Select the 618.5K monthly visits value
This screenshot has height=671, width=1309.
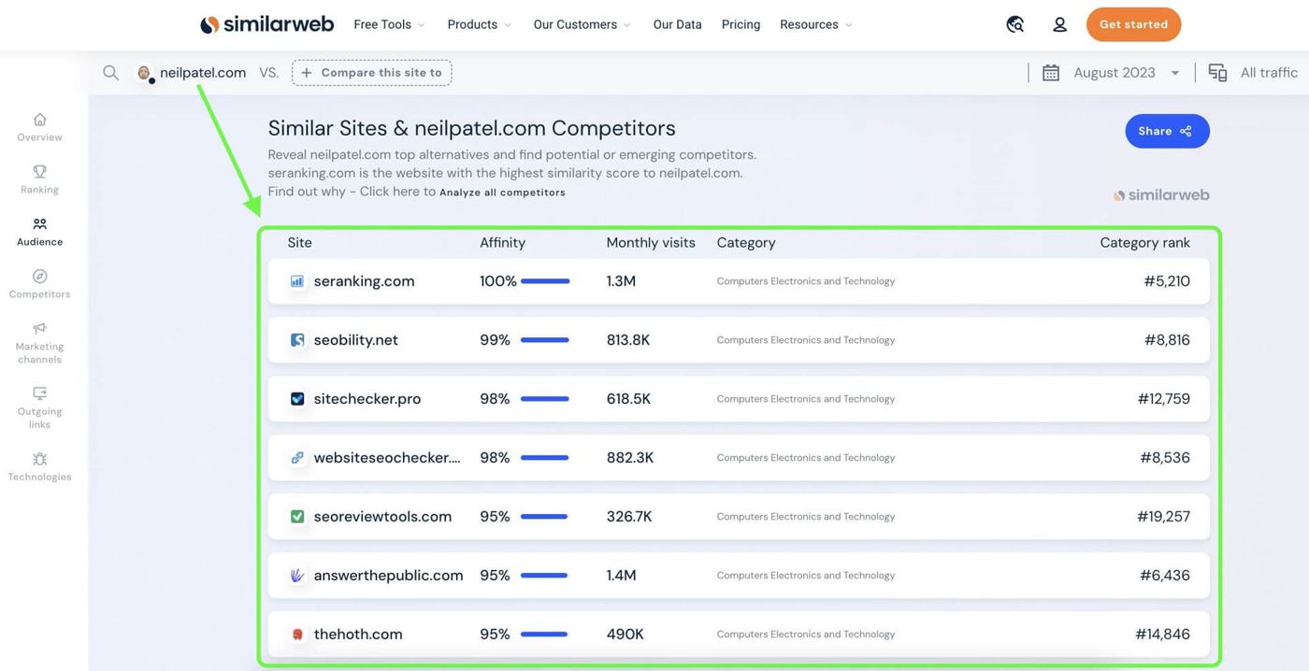coord(628,399)
